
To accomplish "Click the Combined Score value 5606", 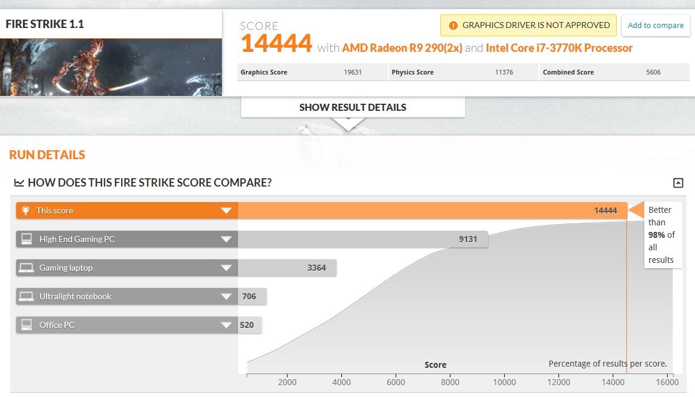I will pyautogui.click(x=653, y=72).
